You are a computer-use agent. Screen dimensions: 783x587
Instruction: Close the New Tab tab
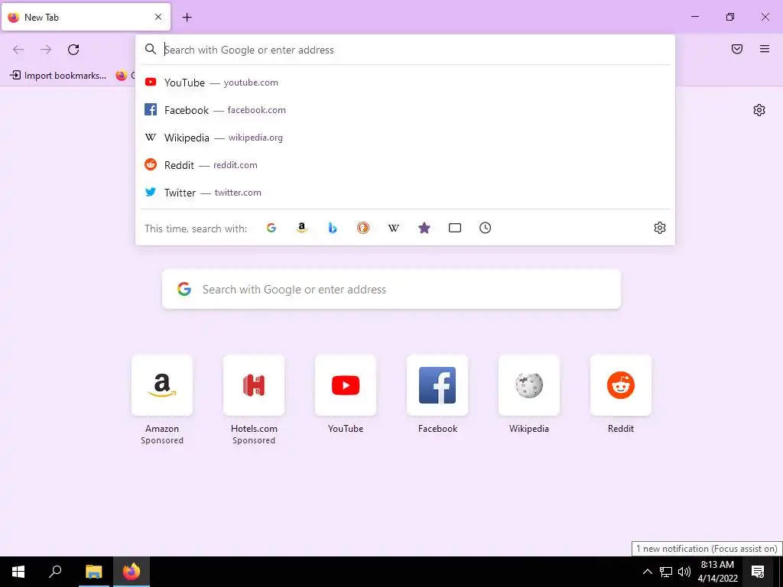158,17
